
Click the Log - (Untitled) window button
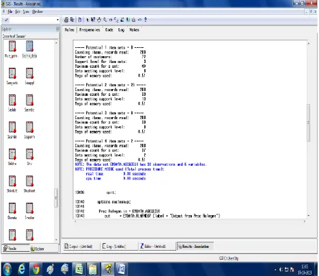(120, 247)
